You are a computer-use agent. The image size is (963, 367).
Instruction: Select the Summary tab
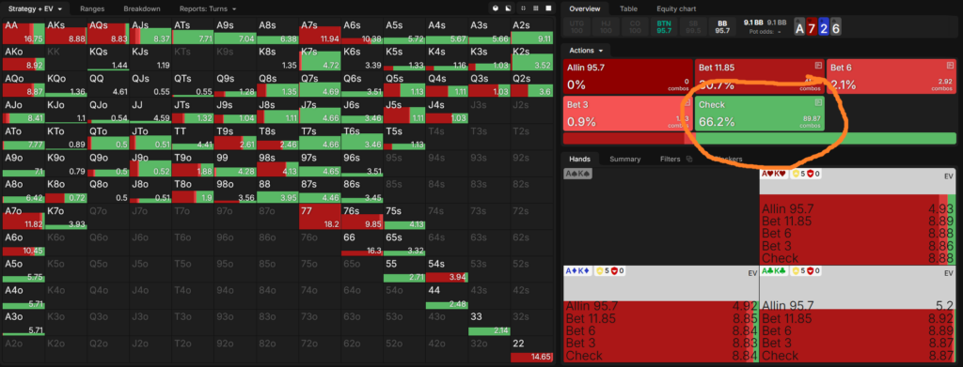pos(625,160)
